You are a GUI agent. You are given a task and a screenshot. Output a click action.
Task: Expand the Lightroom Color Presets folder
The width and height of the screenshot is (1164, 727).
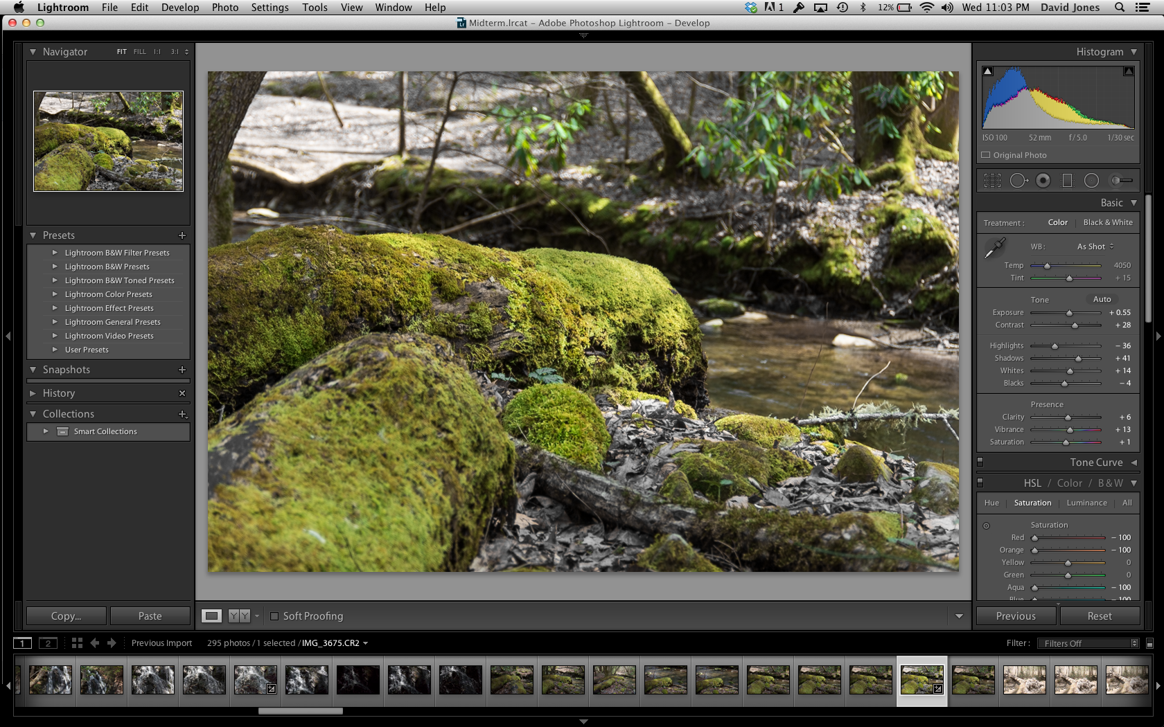55,294
